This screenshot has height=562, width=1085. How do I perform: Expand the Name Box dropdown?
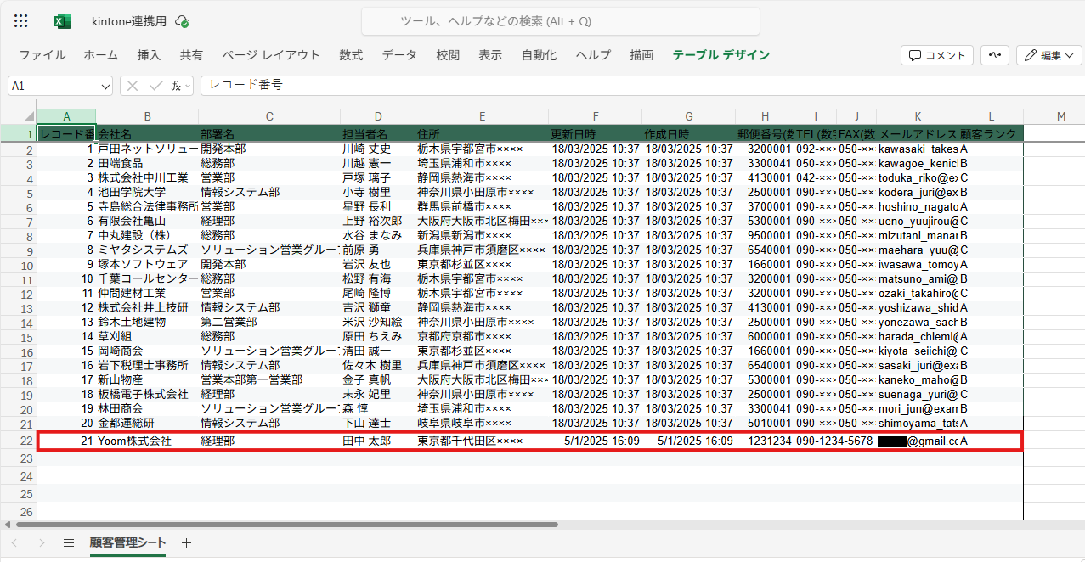tap(105, 86)
